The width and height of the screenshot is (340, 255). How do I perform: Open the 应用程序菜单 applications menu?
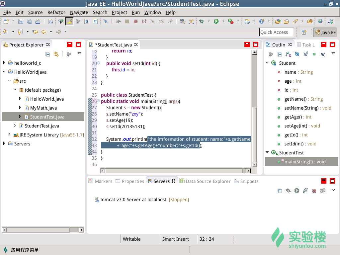[21, 250]
